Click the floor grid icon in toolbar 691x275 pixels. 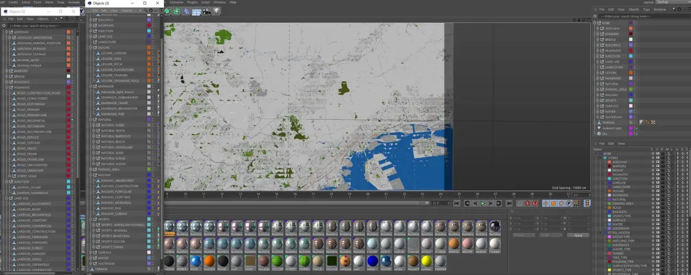click(x=196, y=11)
